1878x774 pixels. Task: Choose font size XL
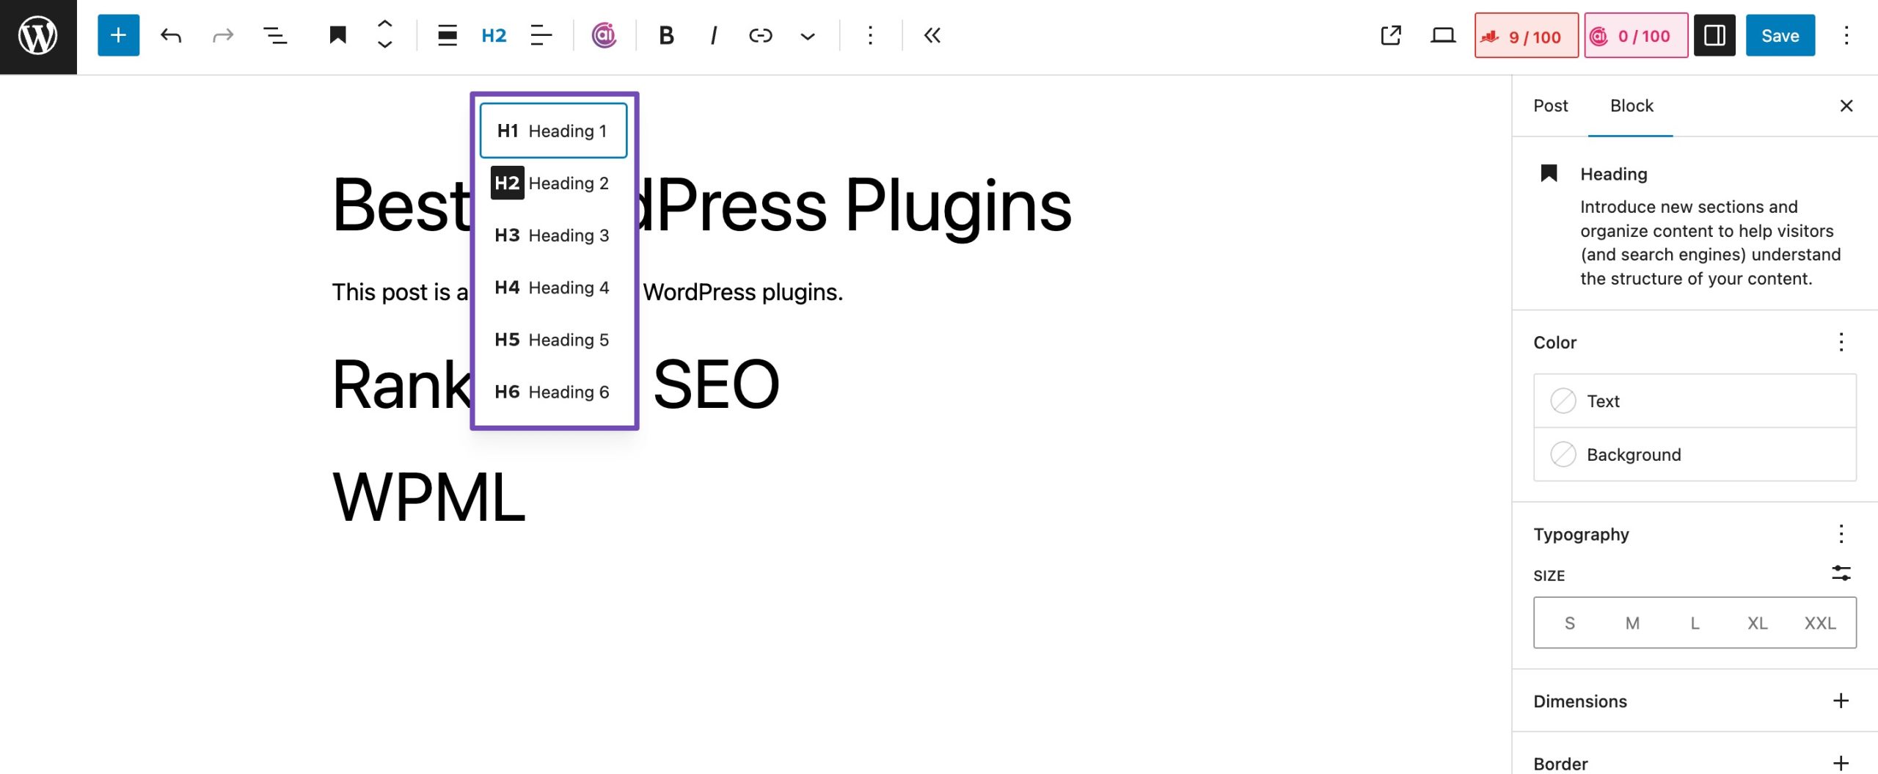pyautogui.click(x=1757, y=623)
